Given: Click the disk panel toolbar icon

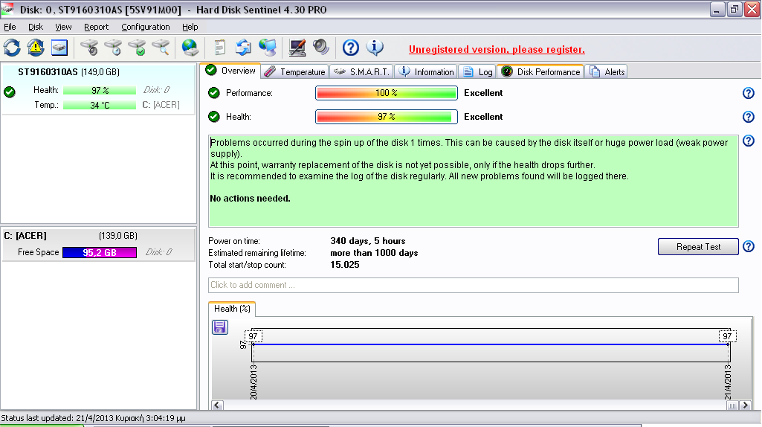Looking at the screenshot, I should tap(59, 48).
